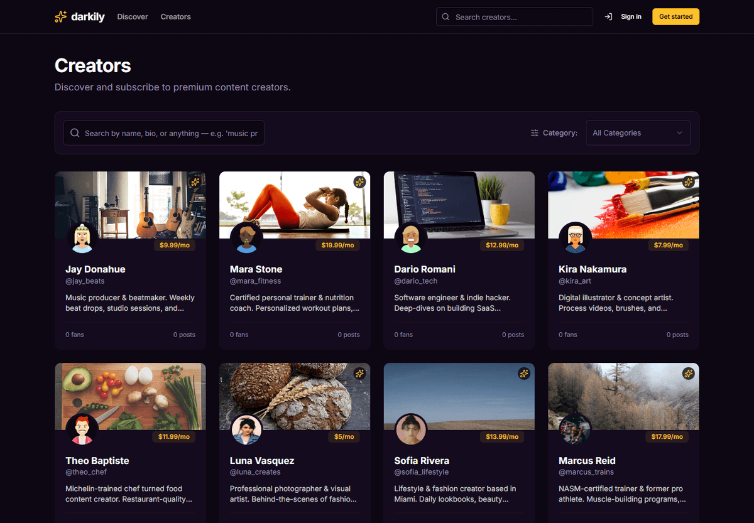Focus the Search by name, bio field

point(164,133)
